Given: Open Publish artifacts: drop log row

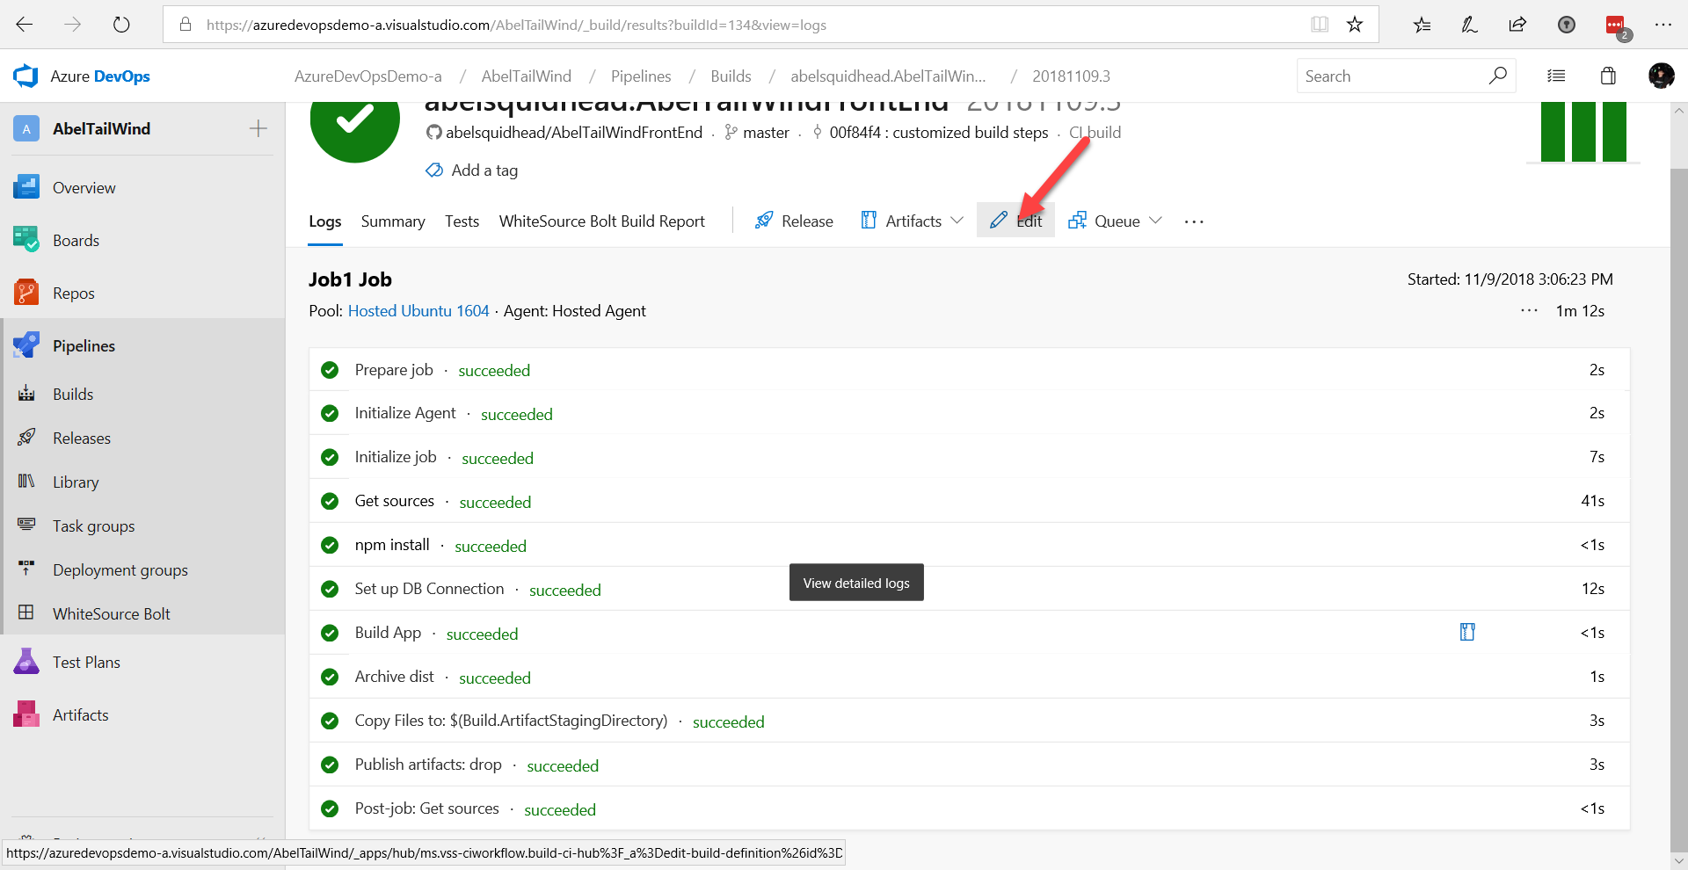Looking at the screenshot, I should [970, 765].
